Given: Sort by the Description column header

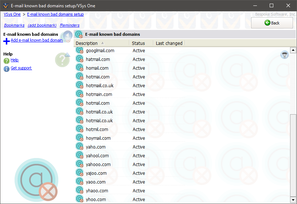Looking at the screenshot, I should click(87, 43).
